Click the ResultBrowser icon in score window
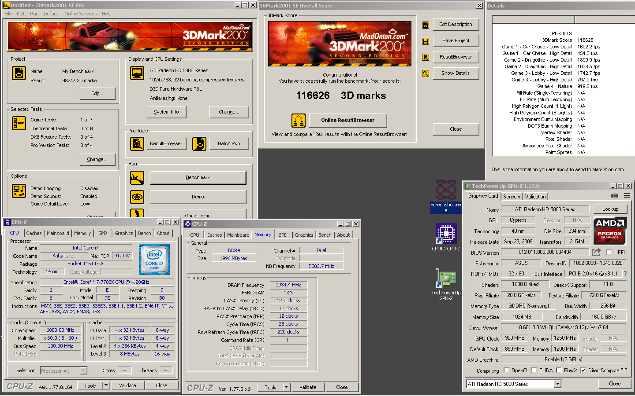The width and height of the screenshot is (635, 396). tap(426, 57)
